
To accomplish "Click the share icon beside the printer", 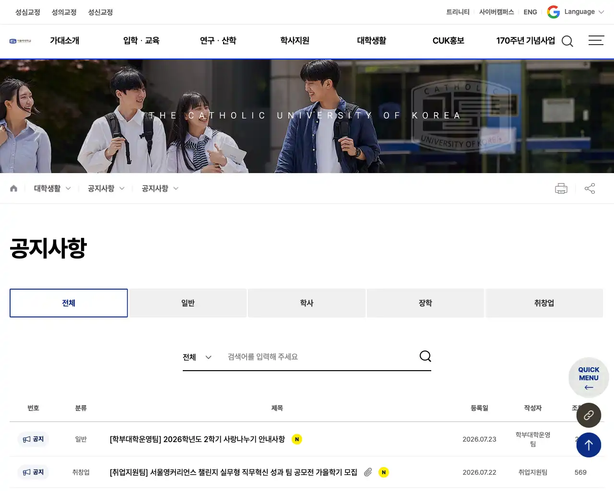I will 590,188.
